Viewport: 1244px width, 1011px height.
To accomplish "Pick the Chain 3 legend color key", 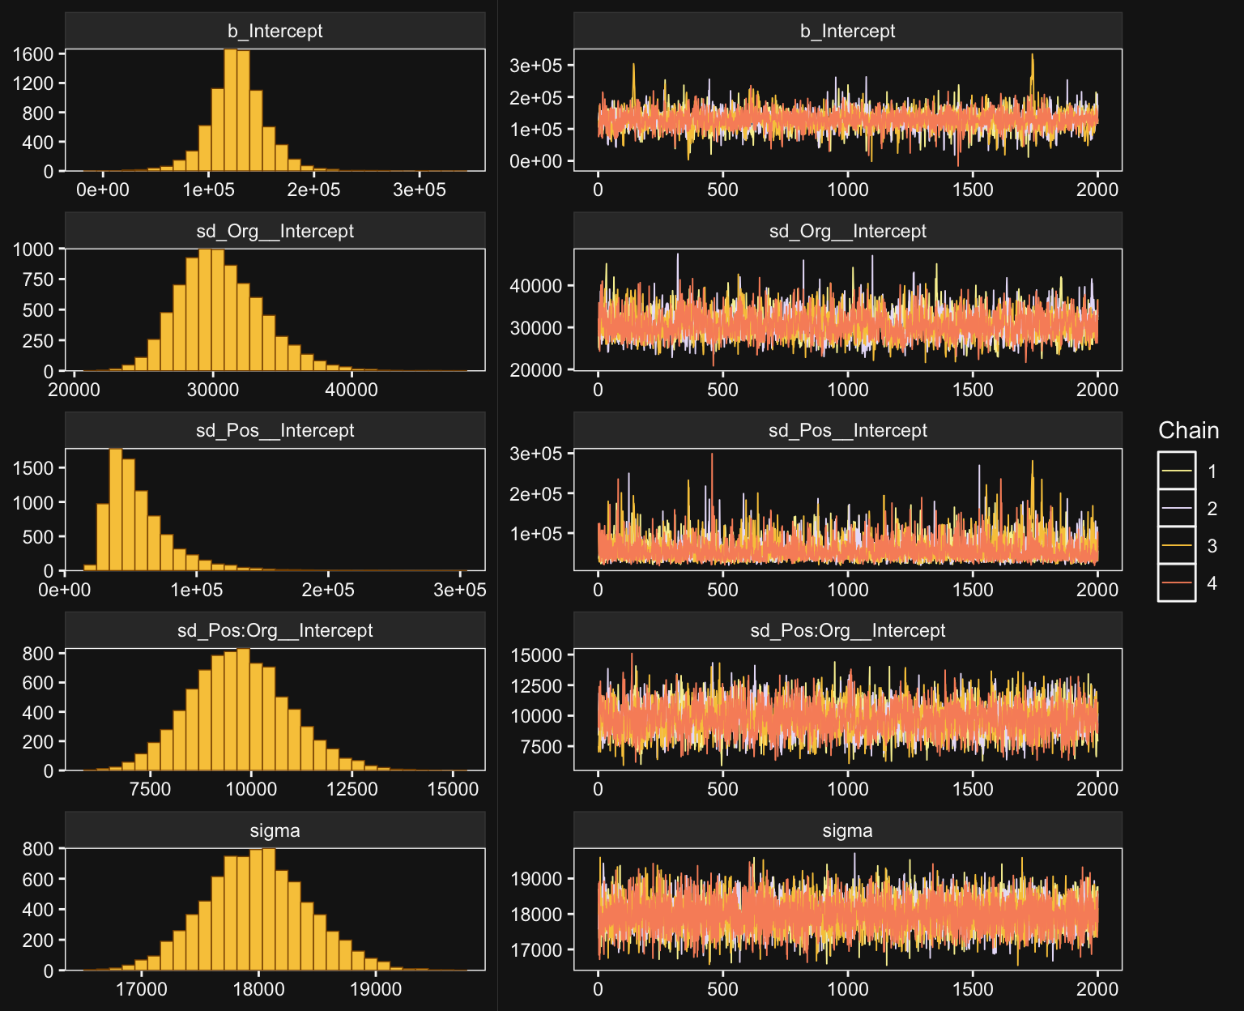I will pyautogui.click(x=1176, y=545).
